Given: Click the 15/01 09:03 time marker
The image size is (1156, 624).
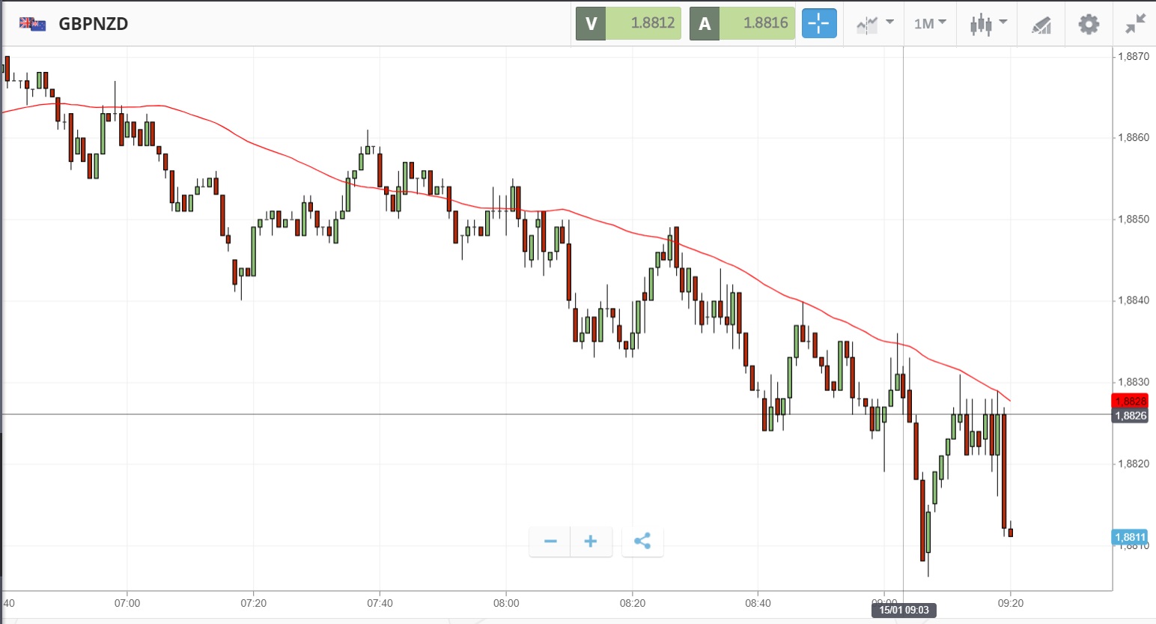Looking at the screenshot, I should tap(904, 610).
